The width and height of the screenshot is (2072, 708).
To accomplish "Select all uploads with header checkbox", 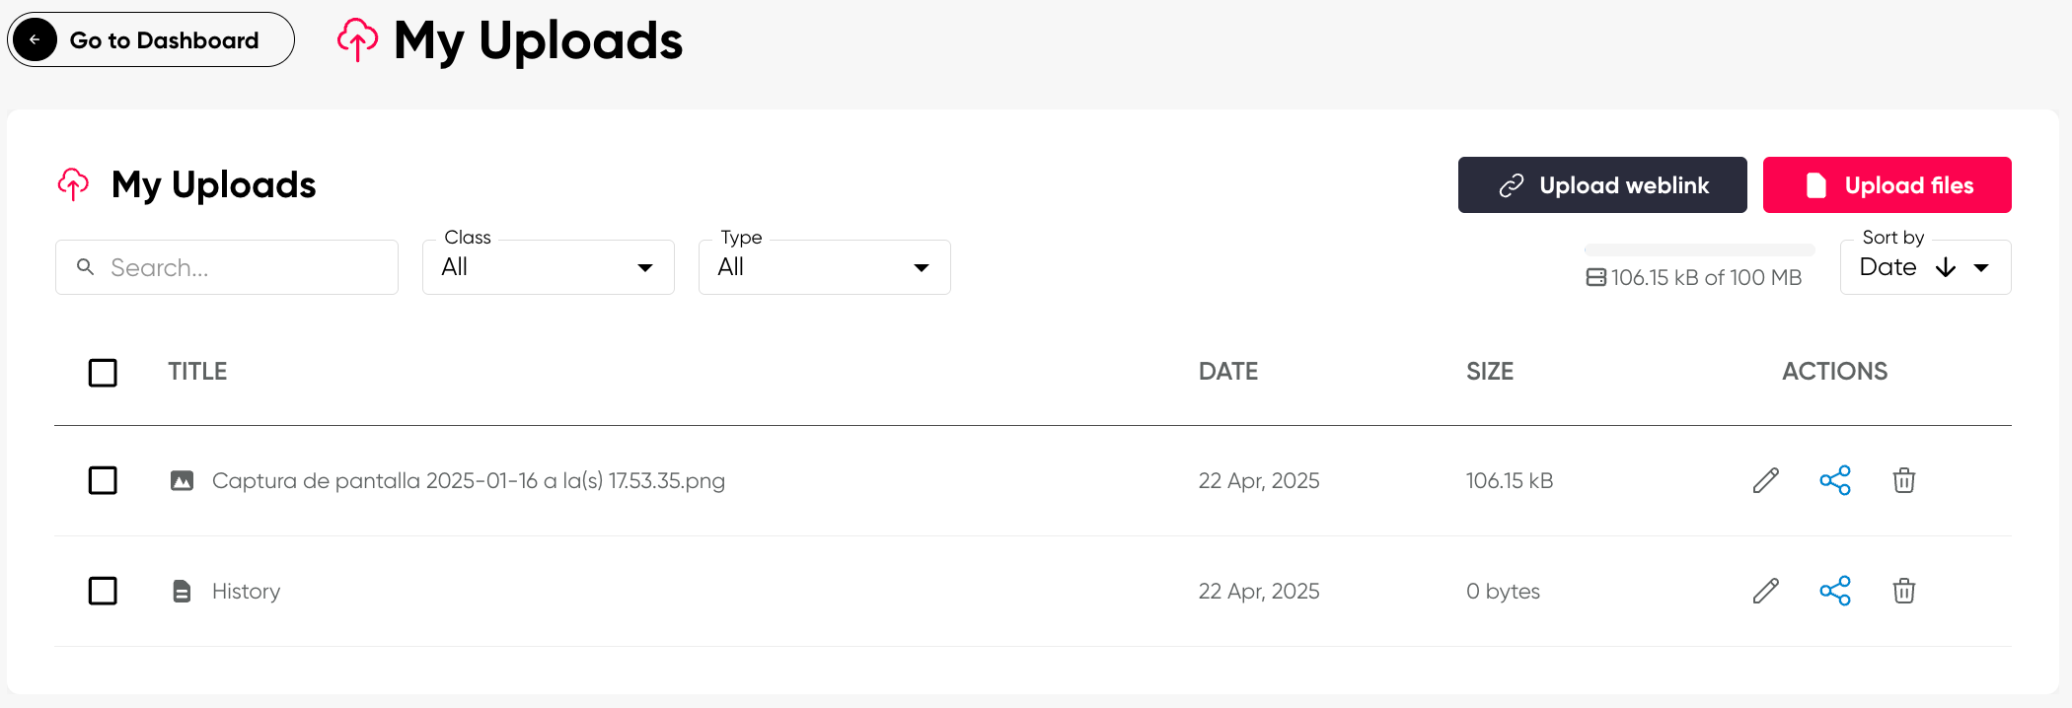I will coord(103,373).
